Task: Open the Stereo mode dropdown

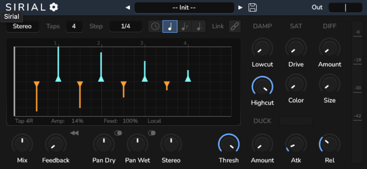Action: [x=22, y=26]
